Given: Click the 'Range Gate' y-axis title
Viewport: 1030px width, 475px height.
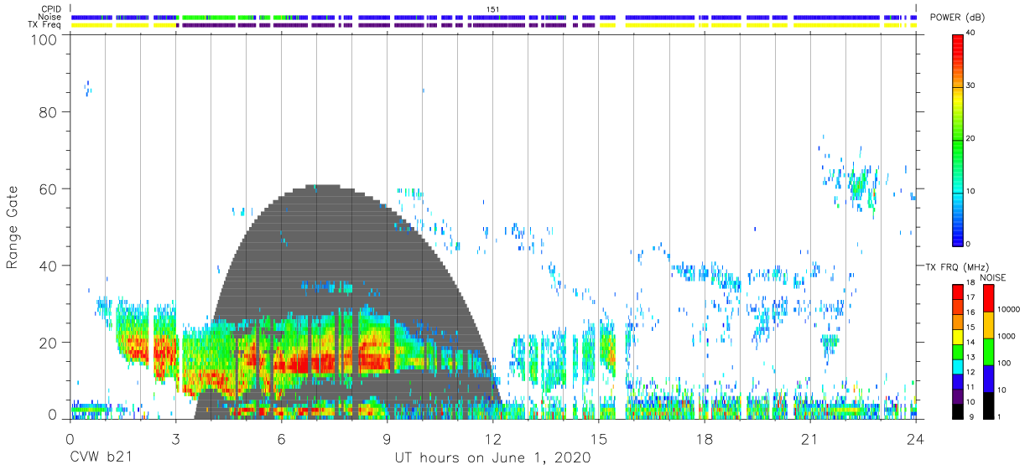Looking at the screenshot, I should (13, 228).
